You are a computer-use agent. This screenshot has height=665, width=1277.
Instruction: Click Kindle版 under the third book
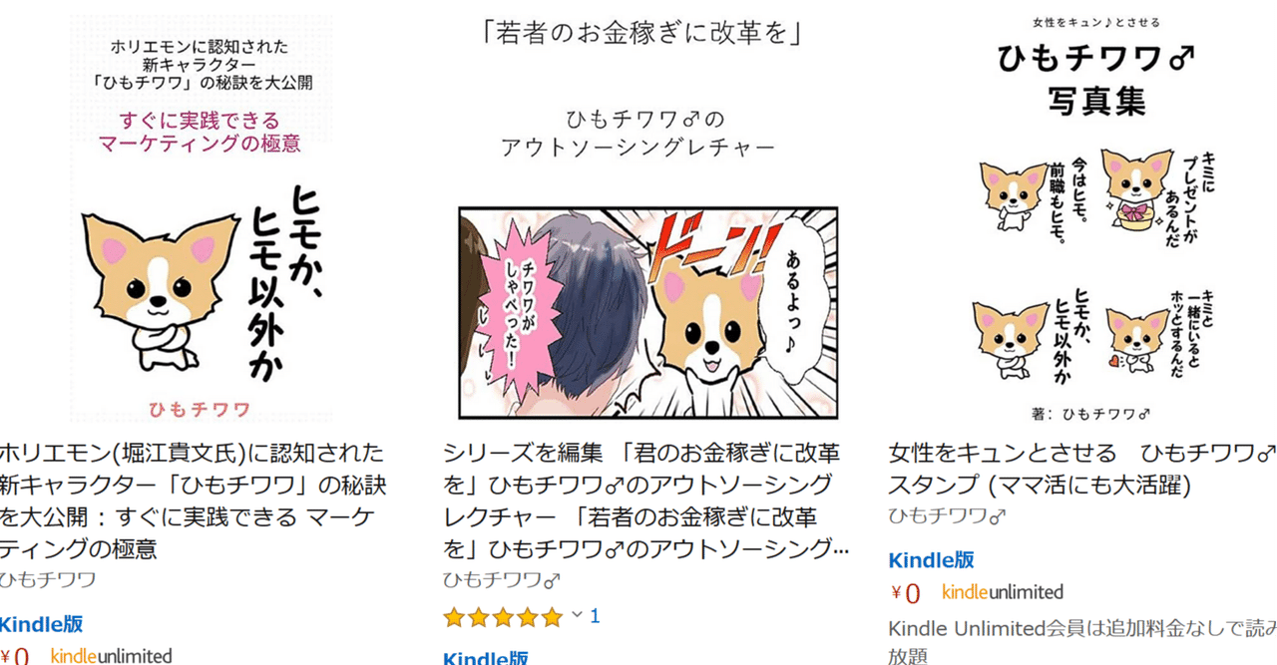pyautogui.click(x=931, y=560)
